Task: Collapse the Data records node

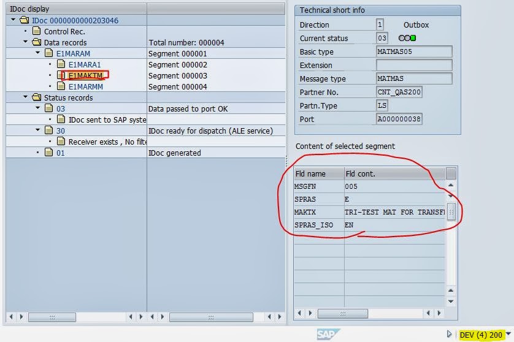Action: point(25,42)
